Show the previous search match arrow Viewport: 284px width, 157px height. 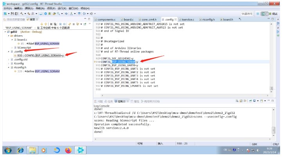[x=46, y=24]
